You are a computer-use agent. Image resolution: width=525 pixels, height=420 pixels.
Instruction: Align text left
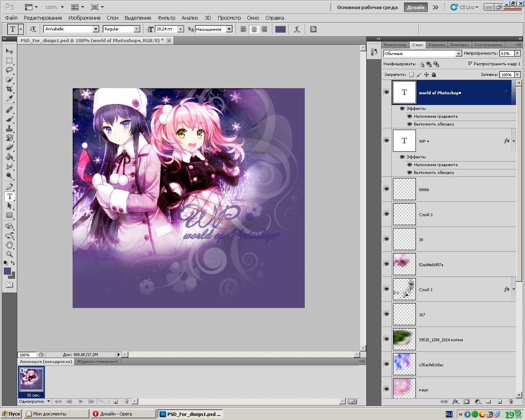[x=244, y=29]
